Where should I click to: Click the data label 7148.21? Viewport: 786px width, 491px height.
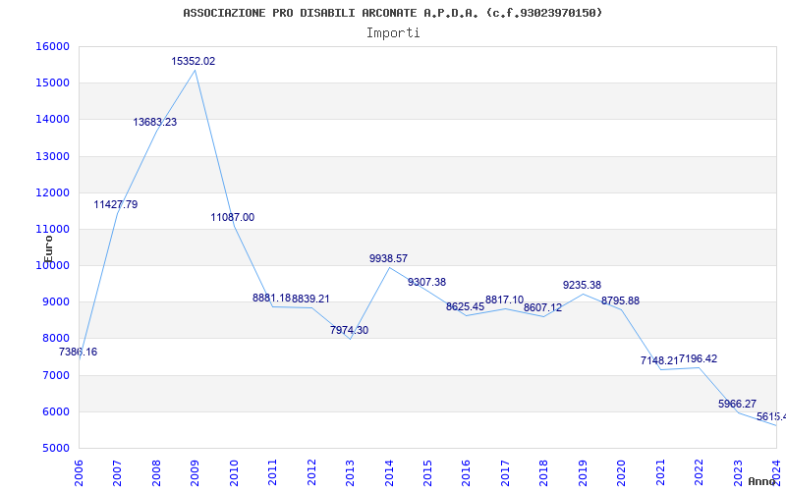(659, 360)
